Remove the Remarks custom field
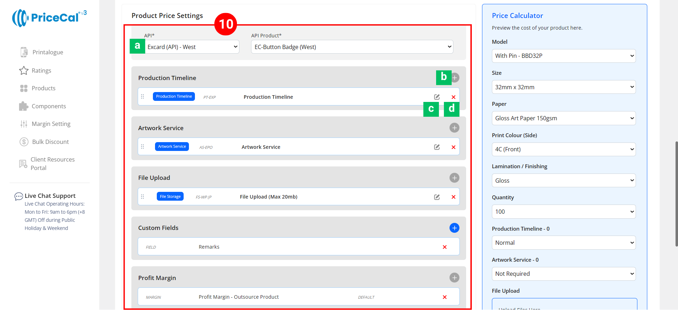The height and width of the screenshot is (310, 678). pos(445,247)
